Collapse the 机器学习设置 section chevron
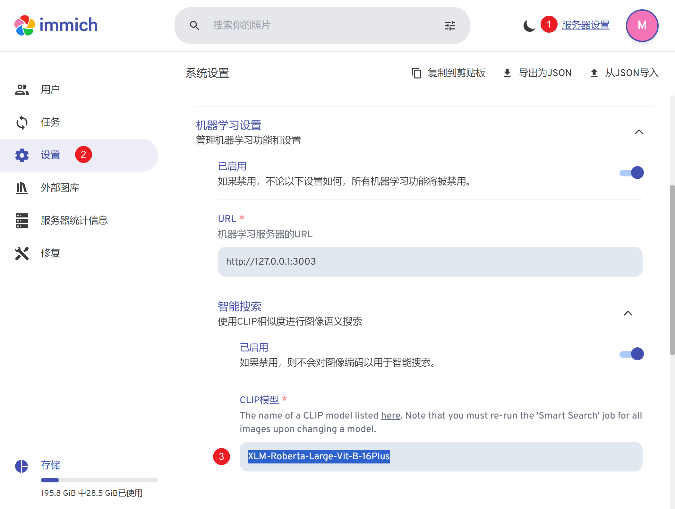The image size is (675, 509). [x=639, y=132]
